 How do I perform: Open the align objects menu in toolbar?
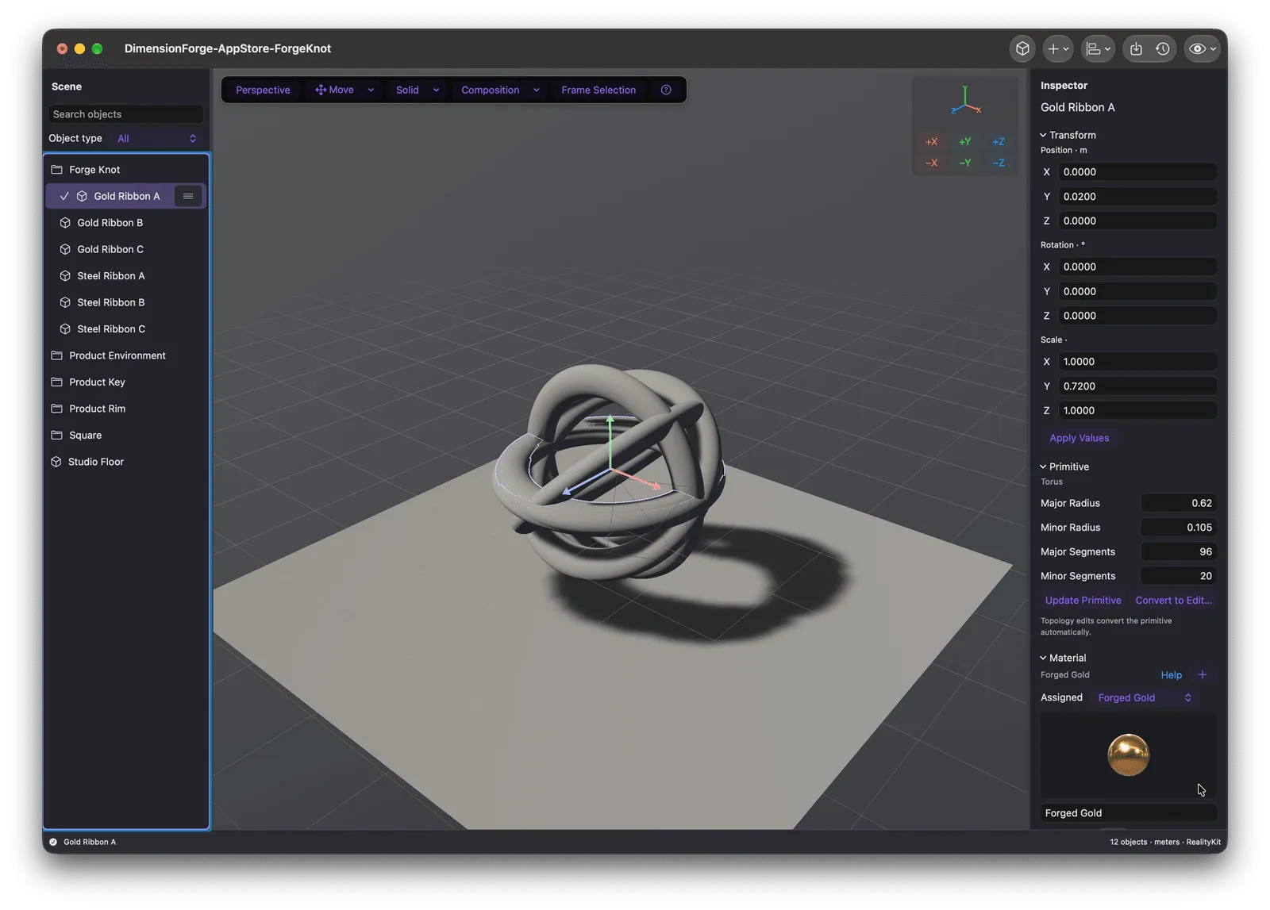click(x=1099, y=48)
